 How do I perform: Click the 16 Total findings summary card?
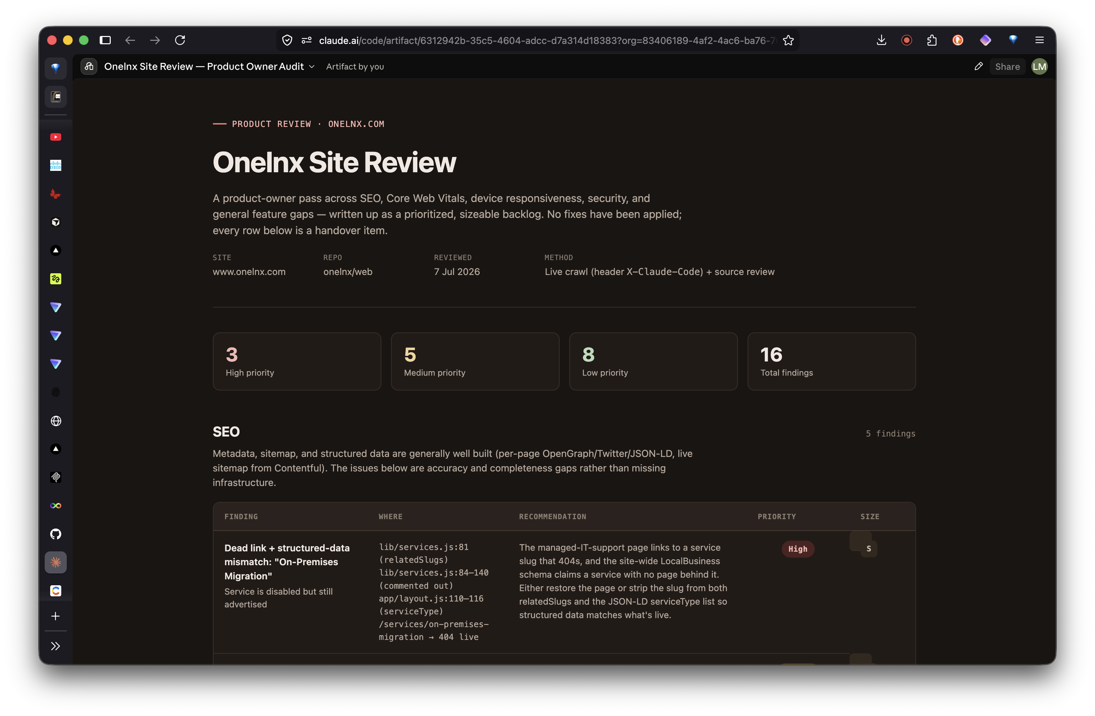click(x=831, y=361)
